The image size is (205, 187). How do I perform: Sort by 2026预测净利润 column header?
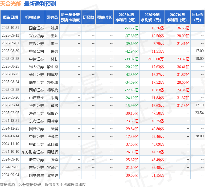coord(152,17)
